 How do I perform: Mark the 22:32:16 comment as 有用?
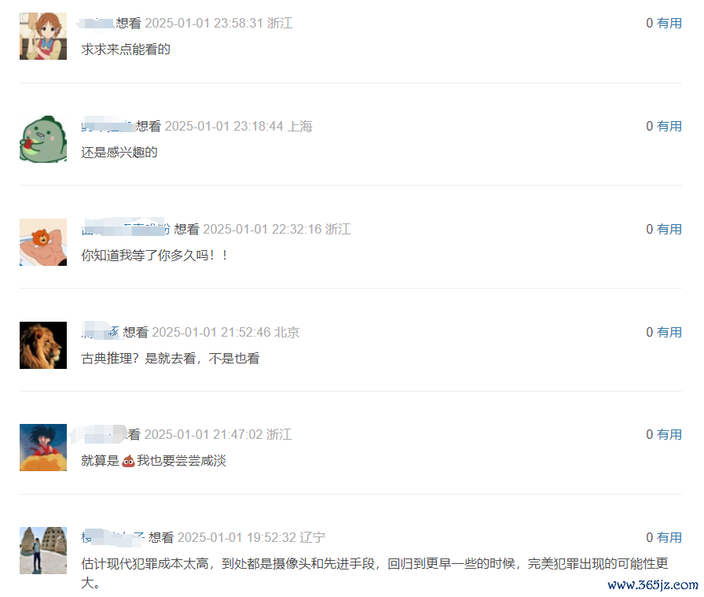pos(669,229)
